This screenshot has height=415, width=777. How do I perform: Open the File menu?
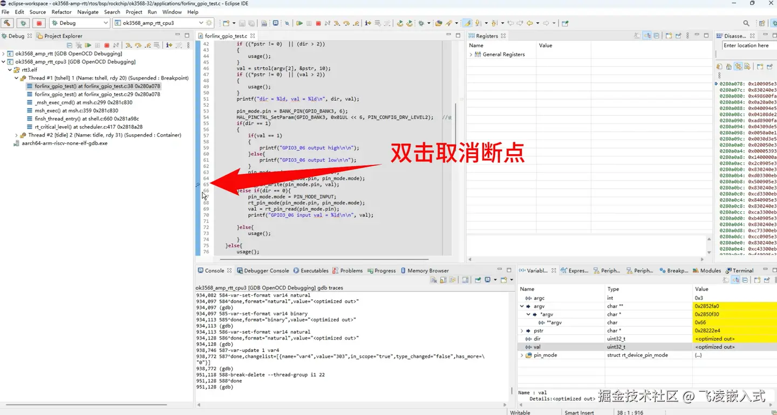5,12
